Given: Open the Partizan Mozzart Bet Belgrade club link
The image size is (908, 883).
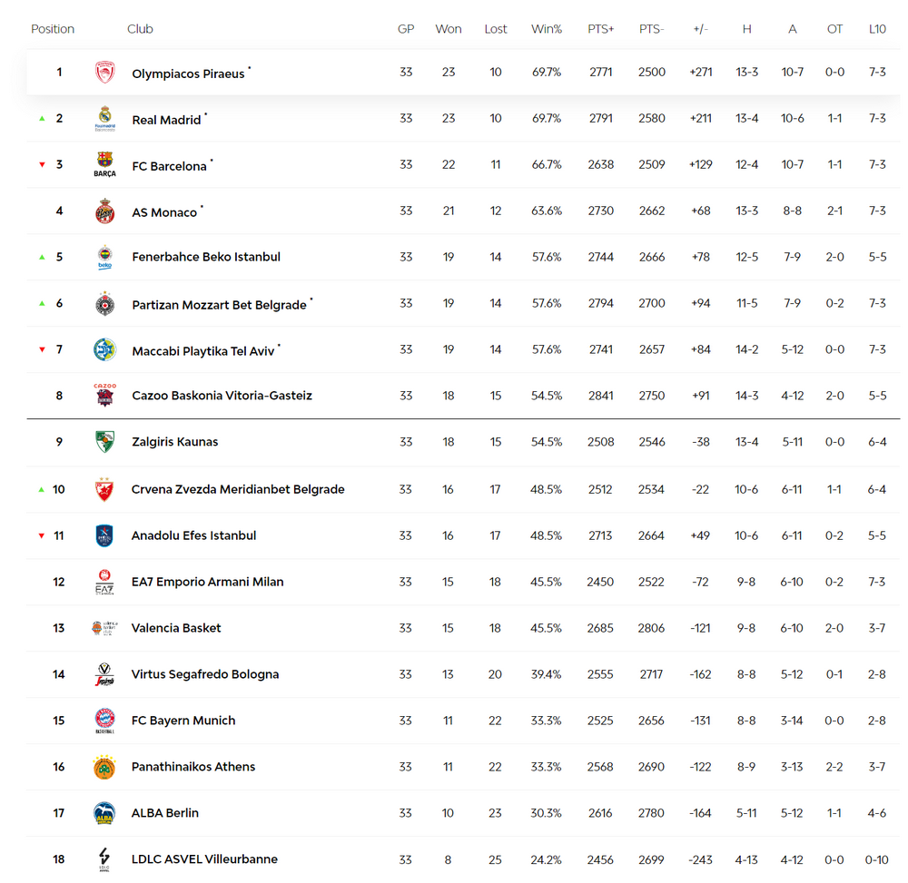Looking at the screenshot, I should 219,305.
